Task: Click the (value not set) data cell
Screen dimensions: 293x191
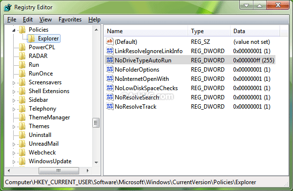Action: [x=251, y=42]
